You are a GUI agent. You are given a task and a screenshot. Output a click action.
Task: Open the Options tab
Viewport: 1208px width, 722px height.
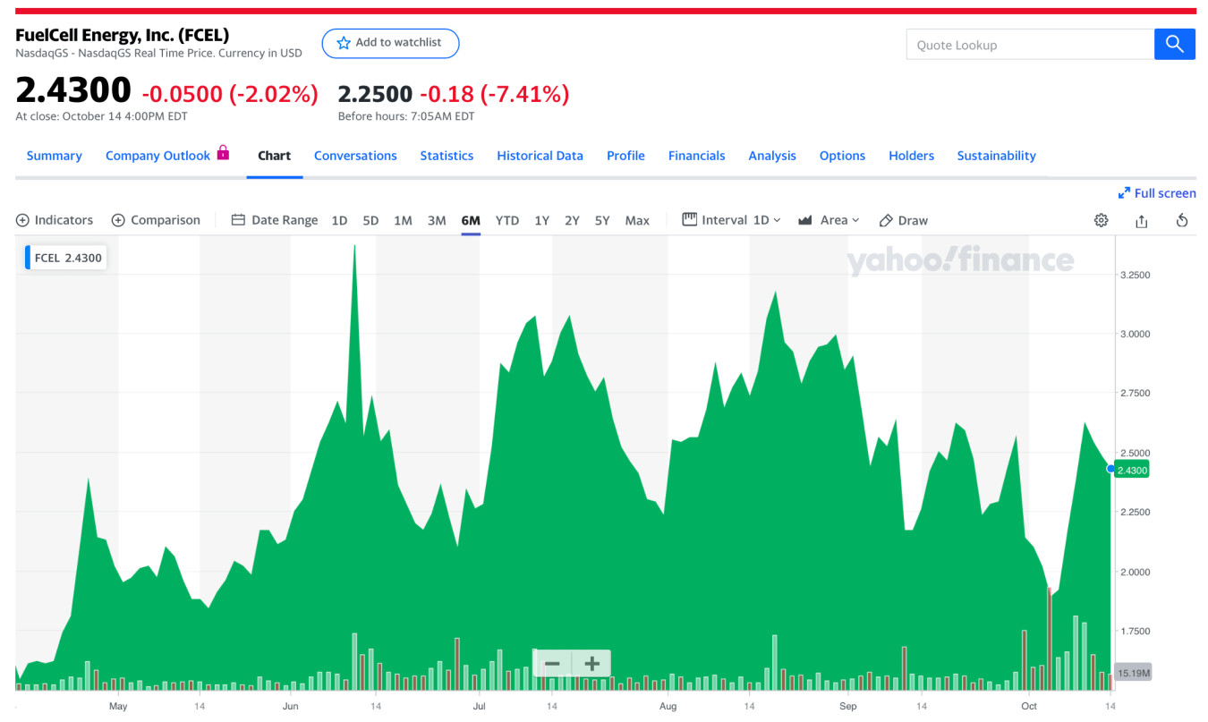pos(842,156)
